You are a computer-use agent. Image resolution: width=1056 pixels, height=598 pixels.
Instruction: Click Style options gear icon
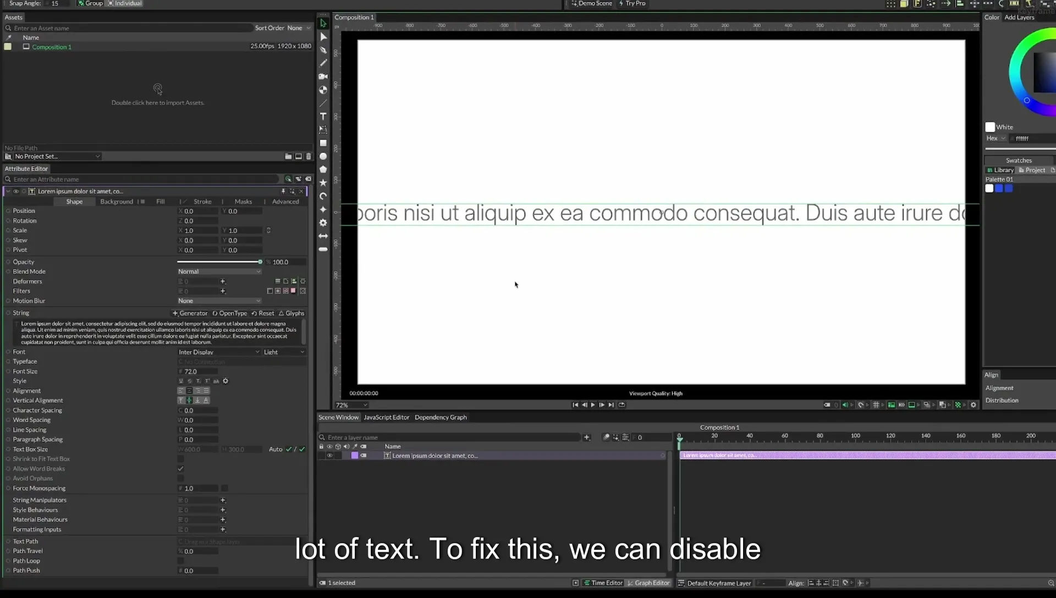tap(226, 381)
